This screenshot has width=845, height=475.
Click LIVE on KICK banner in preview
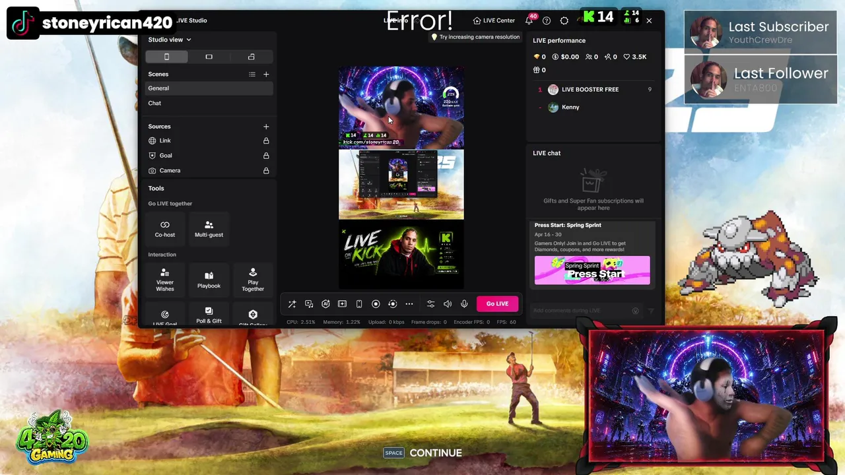[401, 253]
